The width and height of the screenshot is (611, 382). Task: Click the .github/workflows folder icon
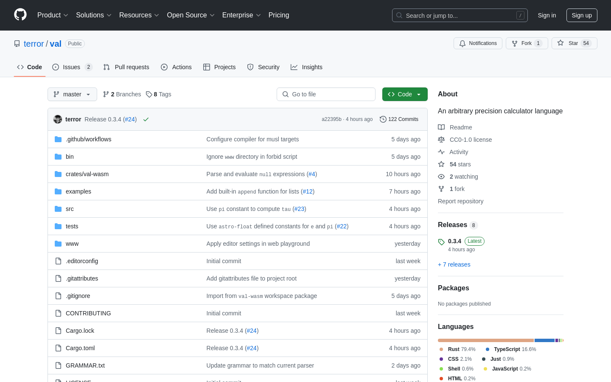[58, 139]
